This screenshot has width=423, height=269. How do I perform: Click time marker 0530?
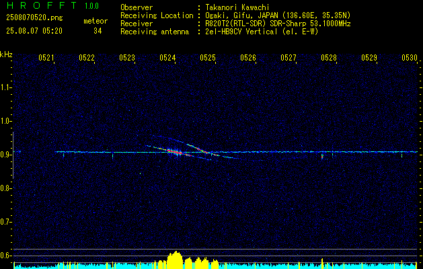(x=410, y=57)
